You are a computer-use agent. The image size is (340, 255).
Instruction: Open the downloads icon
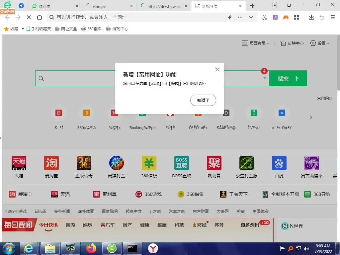pos(311,17)
